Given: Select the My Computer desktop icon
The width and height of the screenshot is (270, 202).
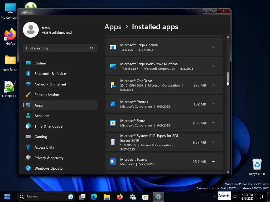Looking at the screenshot, I should [9, 11].
